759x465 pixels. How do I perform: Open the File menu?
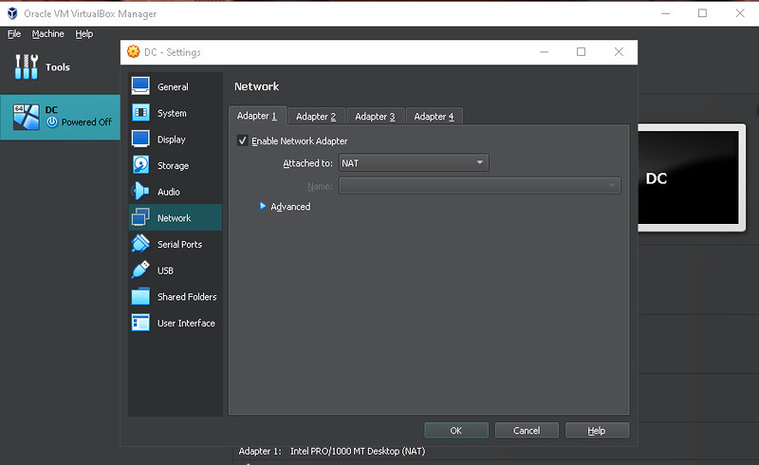pyautogui.click(x=14, y=33)
